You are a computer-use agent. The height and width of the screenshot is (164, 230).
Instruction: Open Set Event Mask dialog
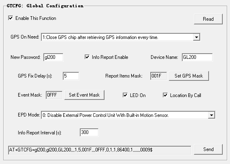point(84,95)
